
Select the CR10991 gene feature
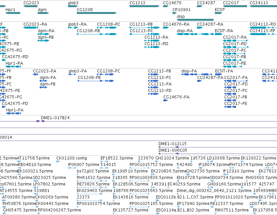pos(174,13)
